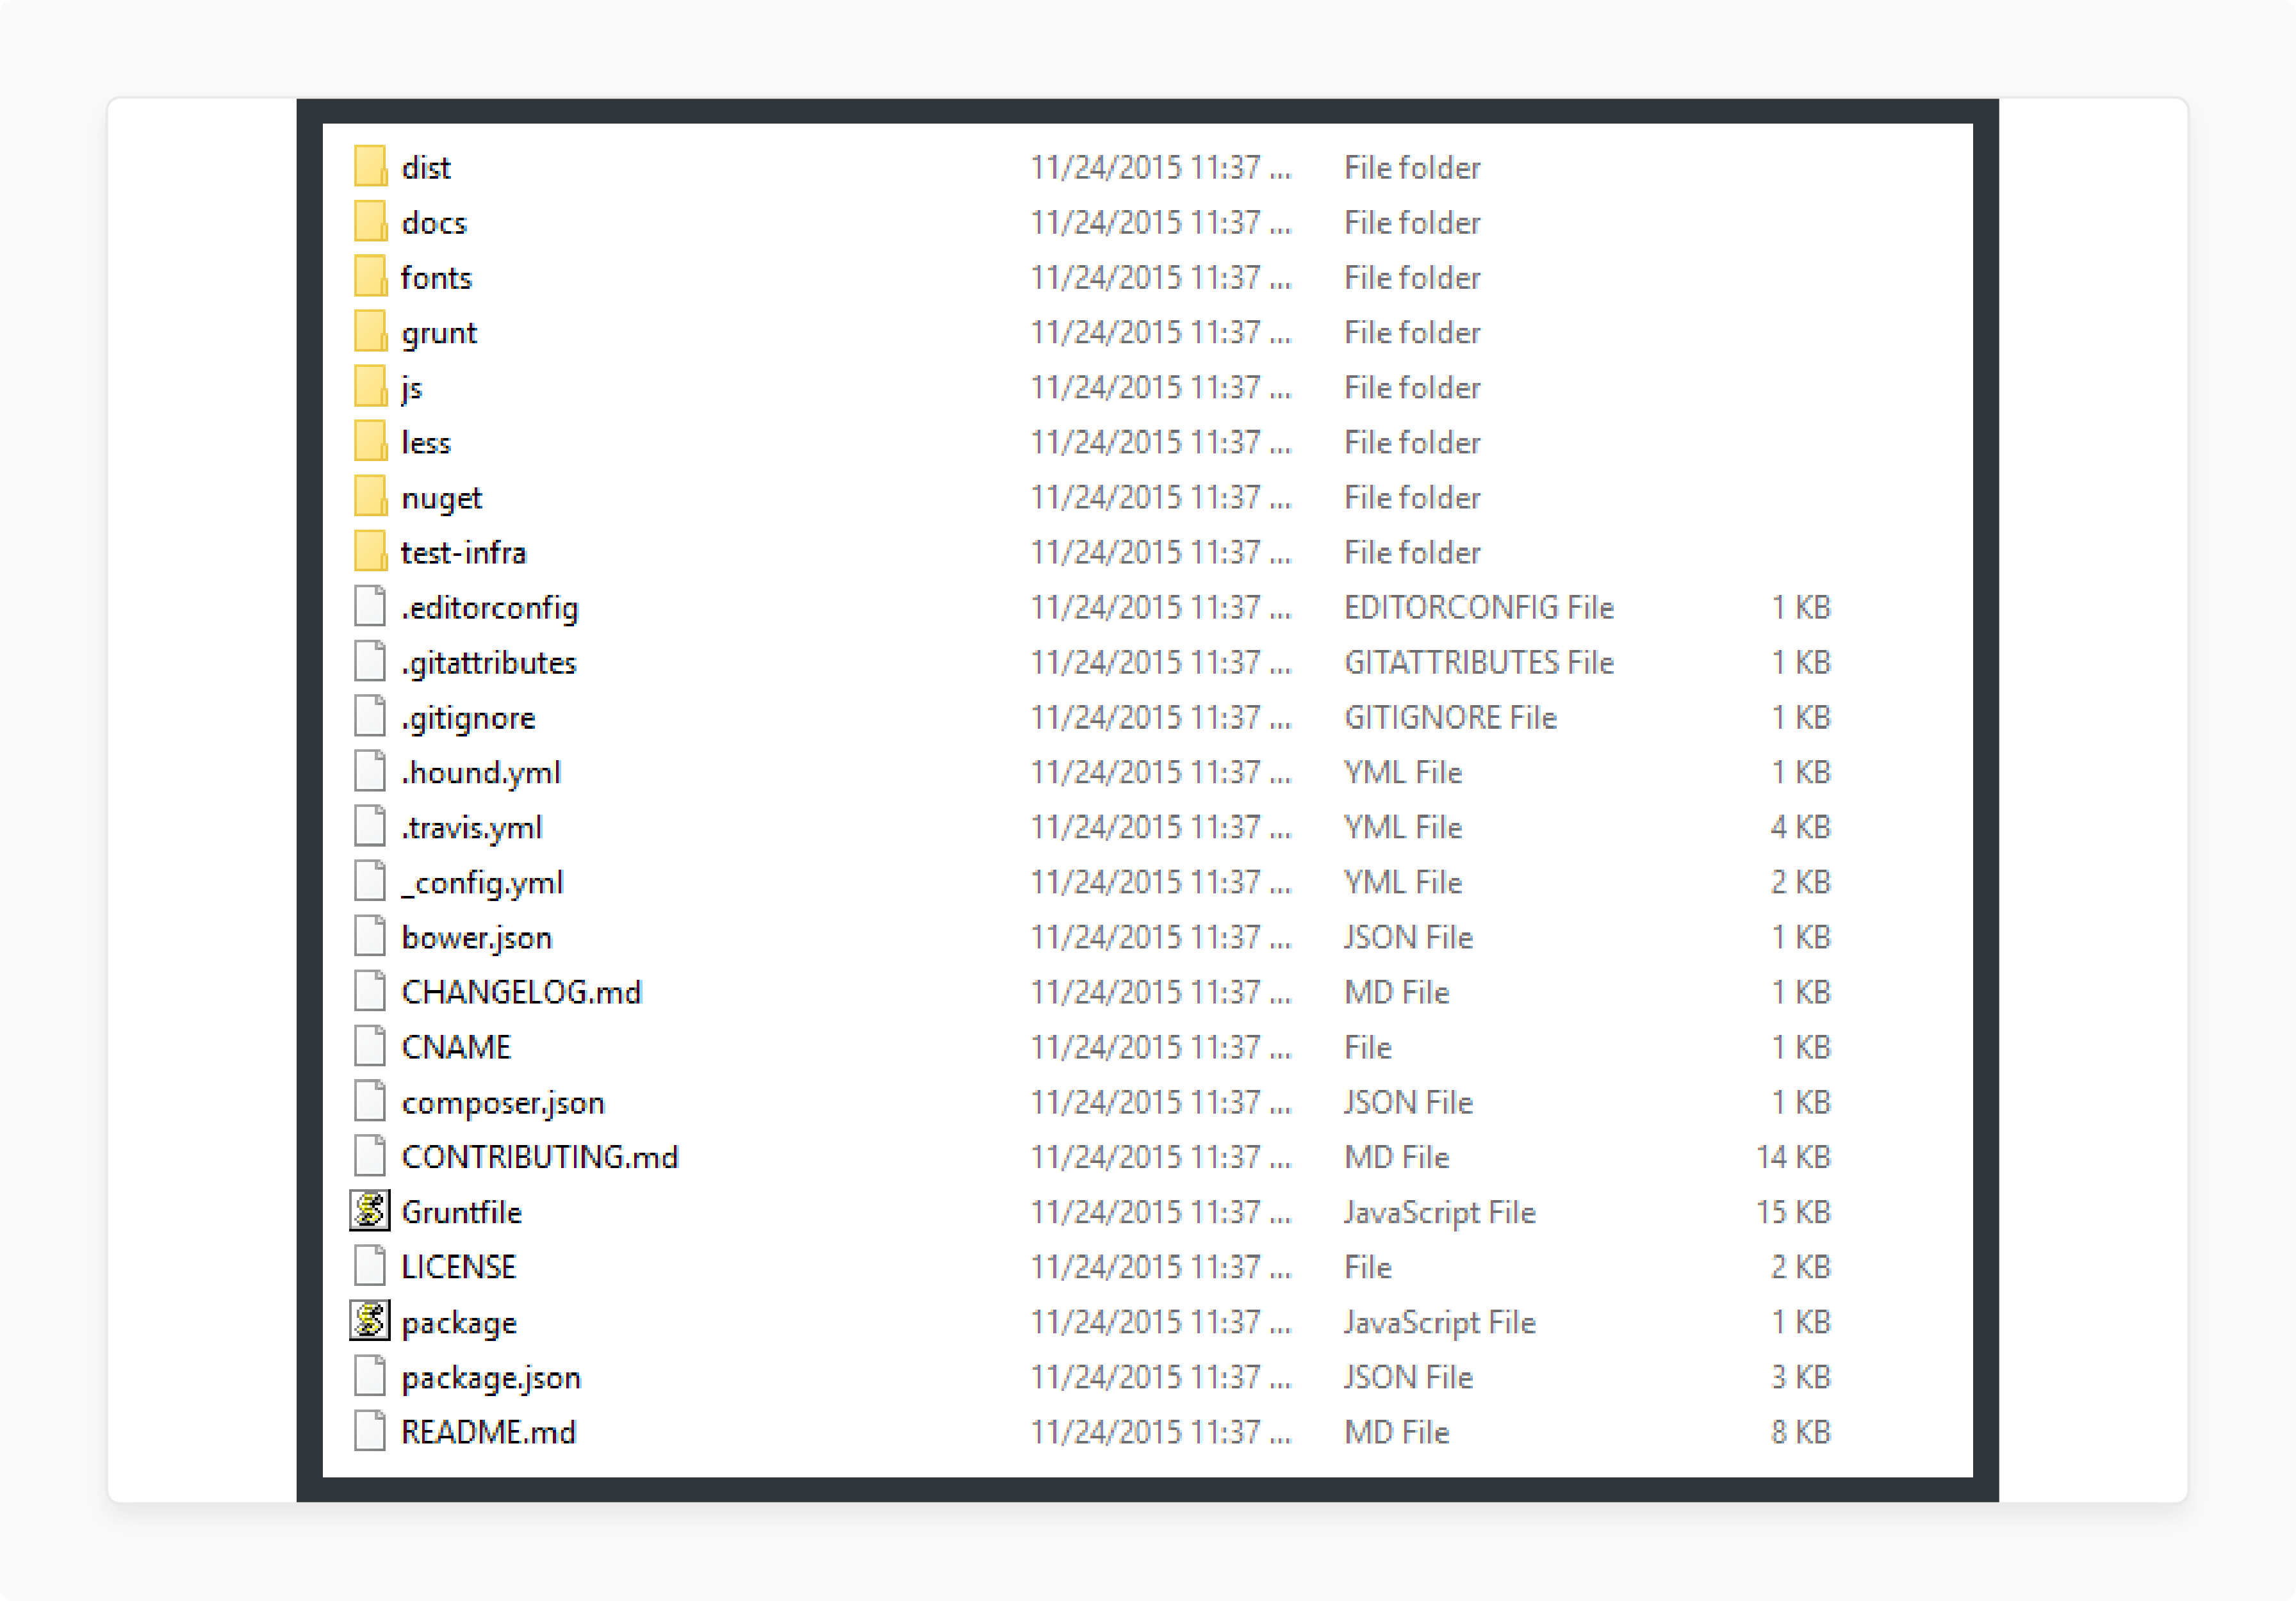Screen dimensions: 2296x1601
Task: Select the _config.yml file name
Action: click(482, 882)
